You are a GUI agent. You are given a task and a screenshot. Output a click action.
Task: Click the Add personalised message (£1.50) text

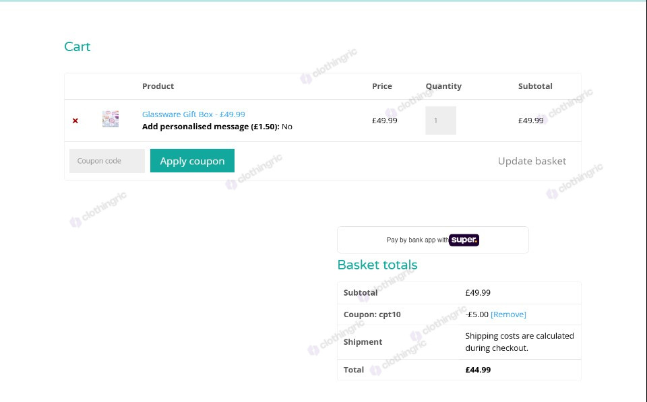[211, 127]
